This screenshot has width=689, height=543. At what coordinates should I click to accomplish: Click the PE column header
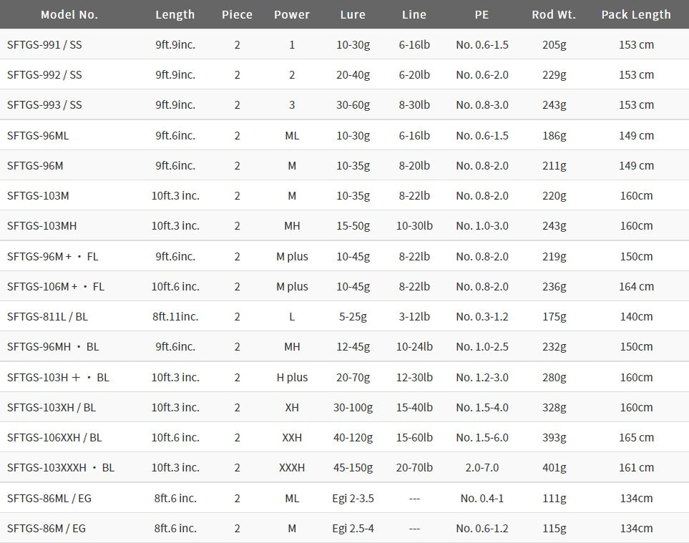click(482, 14)
